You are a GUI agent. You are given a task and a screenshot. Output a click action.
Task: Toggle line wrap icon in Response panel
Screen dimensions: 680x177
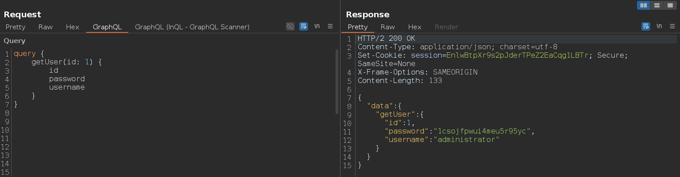pos(646,27)
